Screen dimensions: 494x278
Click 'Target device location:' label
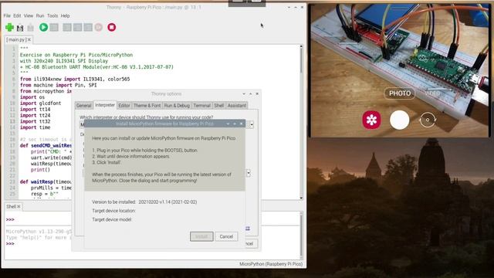[113, 211]
